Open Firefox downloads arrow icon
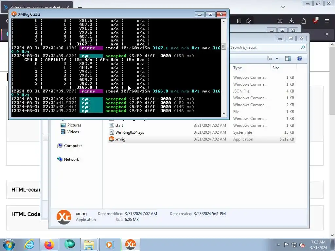 (x=291, y=21)
